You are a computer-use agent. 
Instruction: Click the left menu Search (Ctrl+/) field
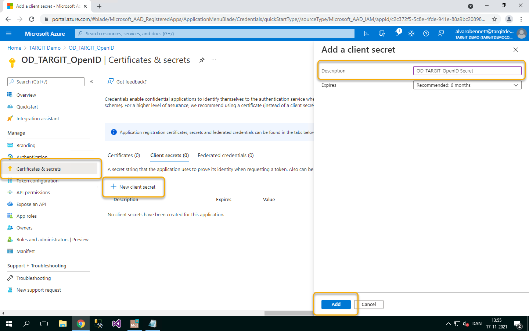pyautogui.click(x=46, y=82)
